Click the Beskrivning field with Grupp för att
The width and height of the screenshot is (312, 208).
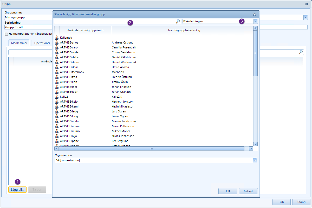click(x=29, y=27)
